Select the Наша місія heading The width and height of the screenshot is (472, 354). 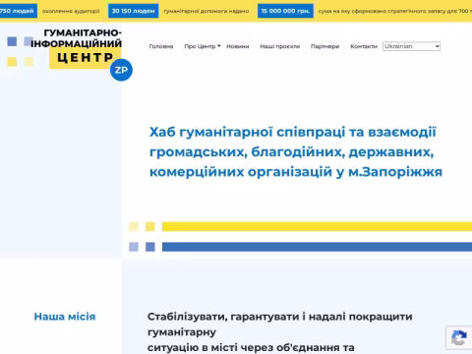click(x=65, y=317)
